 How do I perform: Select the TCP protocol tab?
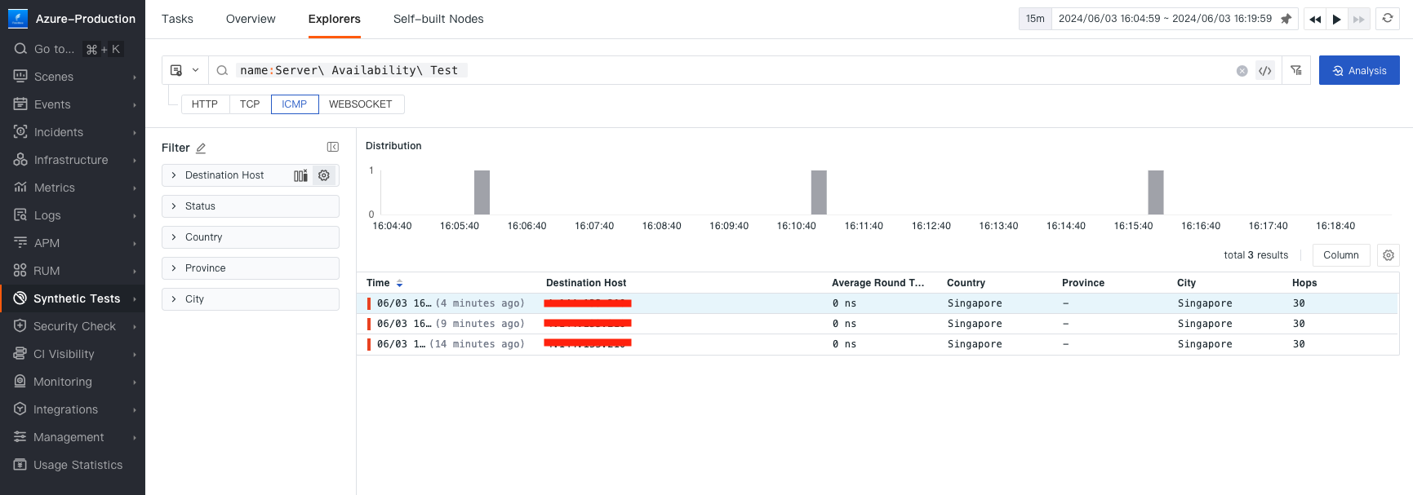[x=250, y=104]
